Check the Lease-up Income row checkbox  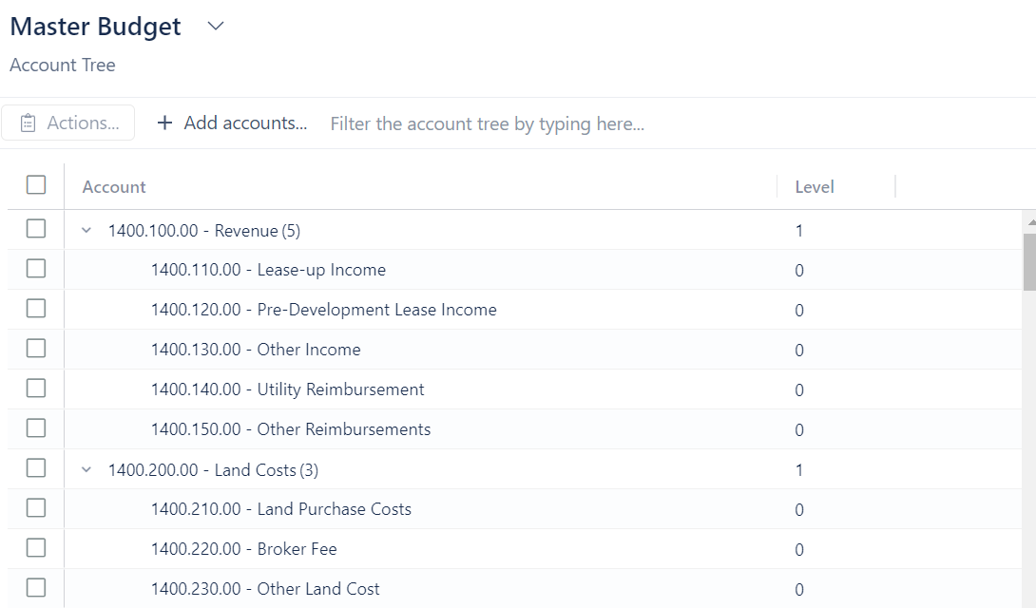click(36, 269)
